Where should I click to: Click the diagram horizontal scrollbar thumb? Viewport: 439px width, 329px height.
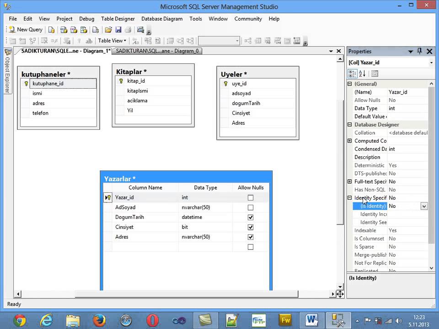click(x=187, y=294)
